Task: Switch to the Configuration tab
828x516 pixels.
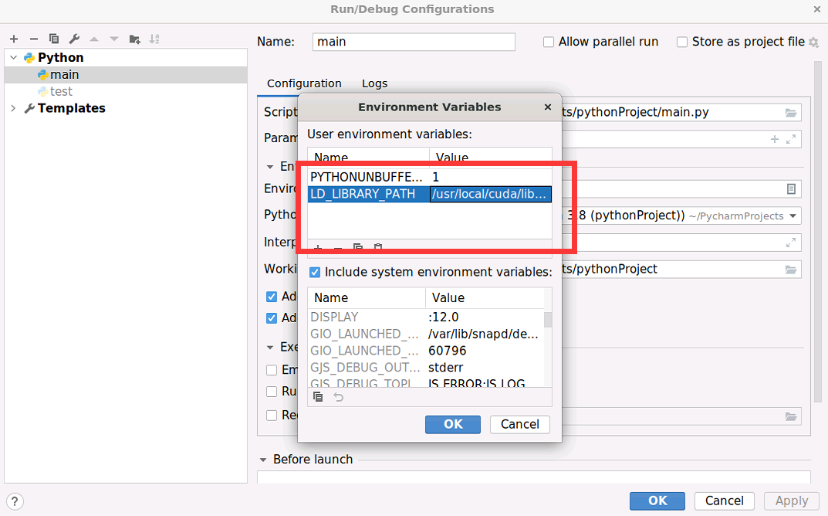Action: coord(304,83)
